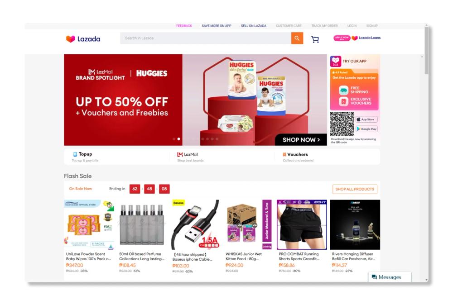The image size is (453, 305).
Task: Select the second banner carousel dot
Action: tap(179, 139)
